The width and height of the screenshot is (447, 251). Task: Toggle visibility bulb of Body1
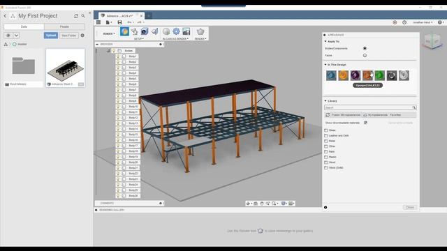[118, 56]
